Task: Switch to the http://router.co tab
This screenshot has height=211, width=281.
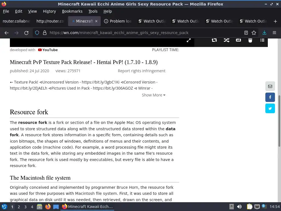Action: click(50, 21)
